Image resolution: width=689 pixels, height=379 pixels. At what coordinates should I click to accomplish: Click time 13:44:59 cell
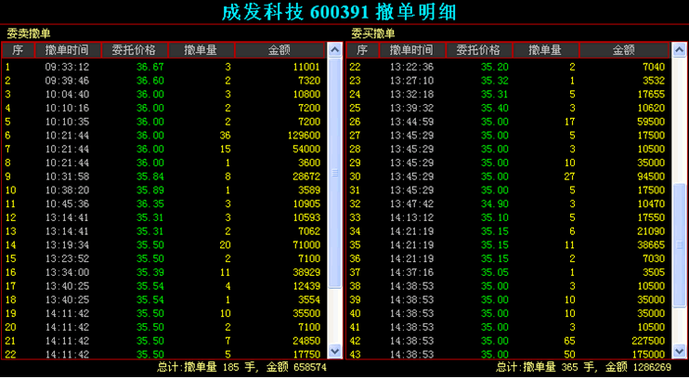[411, 122]
